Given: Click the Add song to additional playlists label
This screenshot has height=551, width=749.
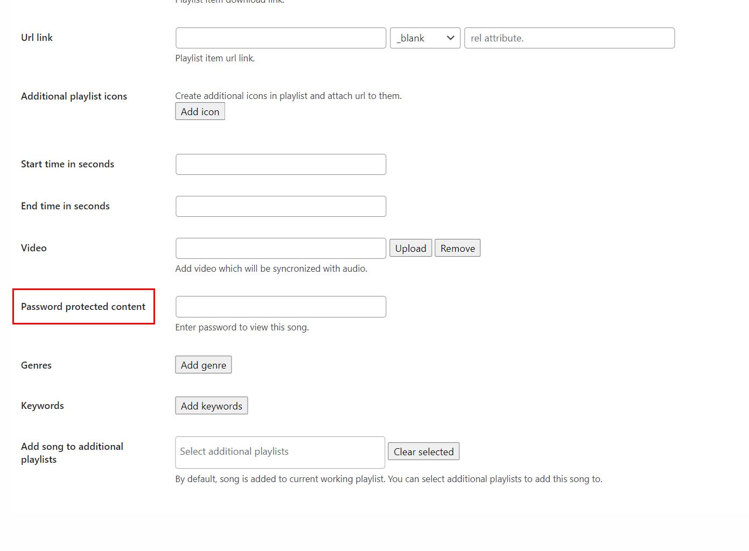Looking at the screenshot, I should pyautogui.click(x=72, y=453).
